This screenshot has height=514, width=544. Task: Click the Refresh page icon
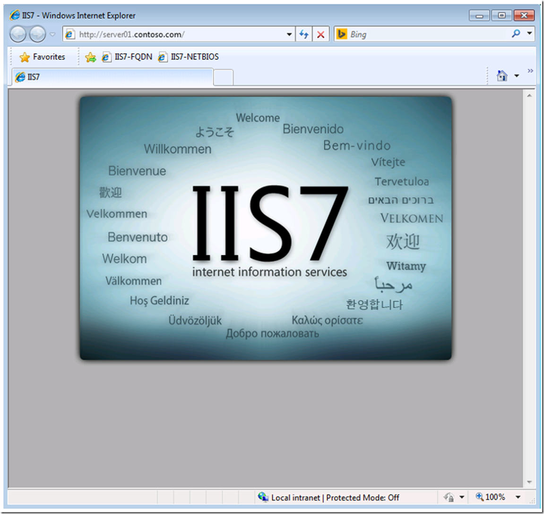[x=304, y=34]
